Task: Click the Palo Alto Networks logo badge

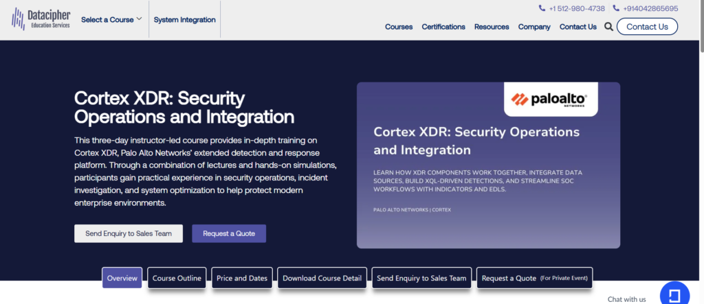Action: 551,99
